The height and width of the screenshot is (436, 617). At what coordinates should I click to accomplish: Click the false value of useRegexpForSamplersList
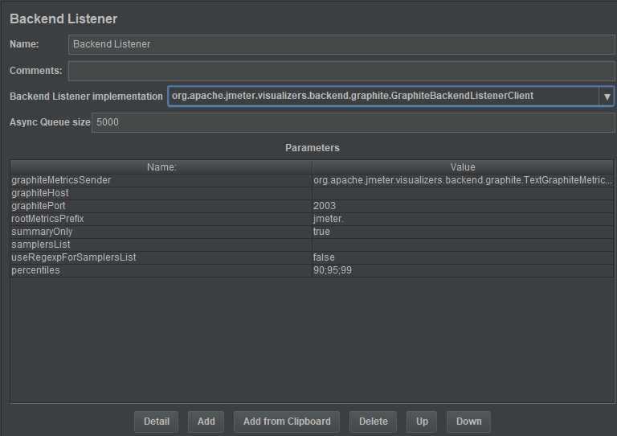pyautogui.click(x=463, y=257)
